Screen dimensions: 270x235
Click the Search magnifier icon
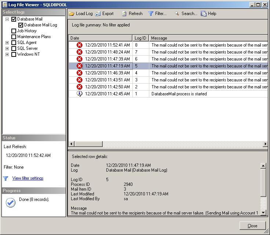[177, 14]
